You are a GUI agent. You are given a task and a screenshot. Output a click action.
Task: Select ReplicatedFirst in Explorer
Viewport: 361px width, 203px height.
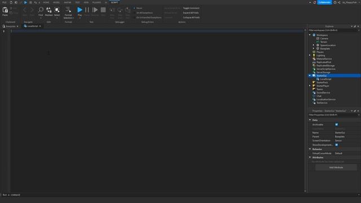coord(323,62)
